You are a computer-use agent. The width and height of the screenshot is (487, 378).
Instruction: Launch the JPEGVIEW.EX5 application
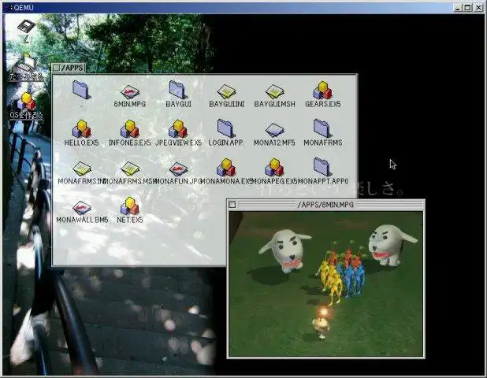pos(178,129)
